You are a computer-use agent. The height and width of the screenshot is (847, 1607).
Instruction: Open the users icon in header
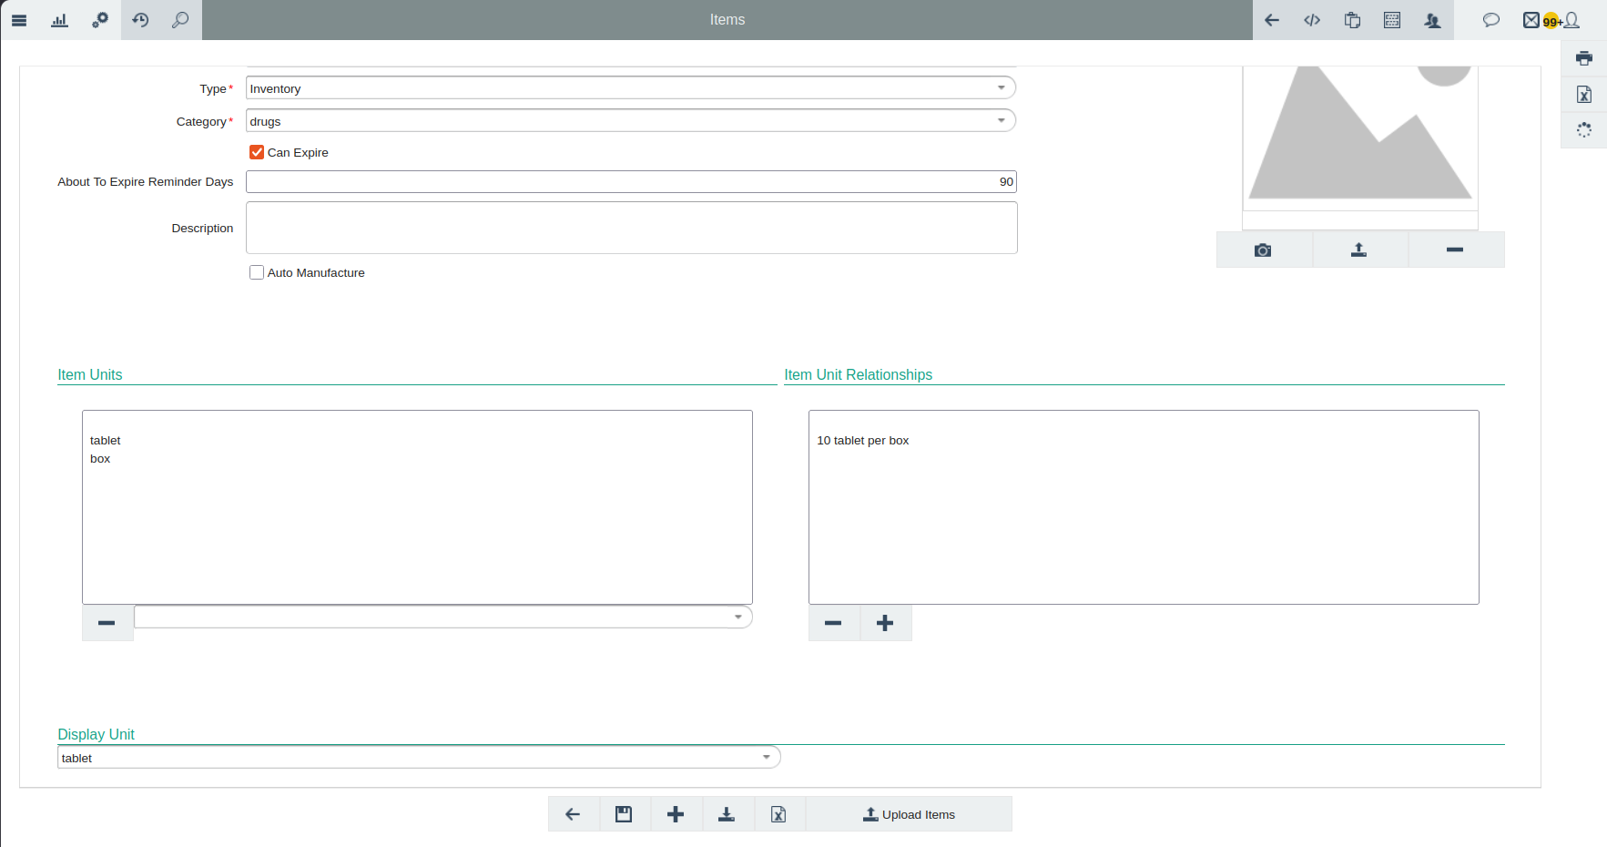click(1432, 20)
